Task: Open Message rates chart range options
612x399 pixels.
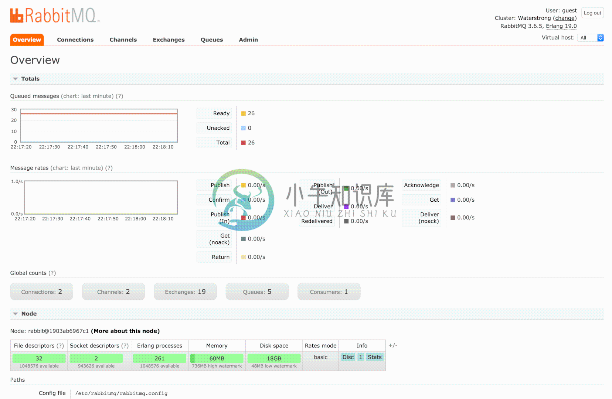Action: pyautogui.click(x=77, y=168)
